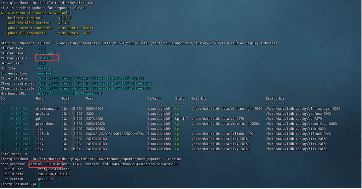Click the 'tiup cluster display tidb-test' command text
The width and height of the screenshot is (362, 189).
pos(66,3)
